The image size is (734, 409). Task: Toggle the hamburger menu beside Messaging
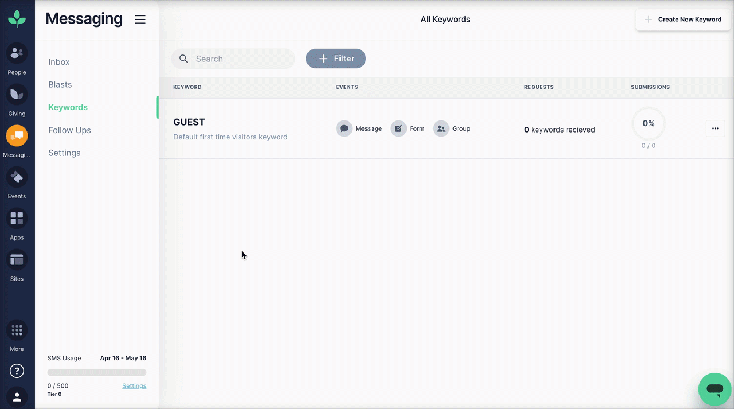[140, 20]
